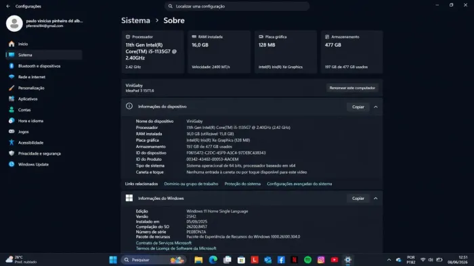Viewport: 474px width, 266px height.
Task: Open Facebook from the taskbar
Action: coord(281,260)
